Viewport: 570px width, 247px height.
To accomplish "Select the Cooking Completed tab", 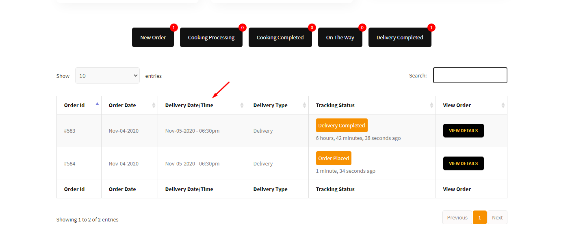I will tap(280, 38).
